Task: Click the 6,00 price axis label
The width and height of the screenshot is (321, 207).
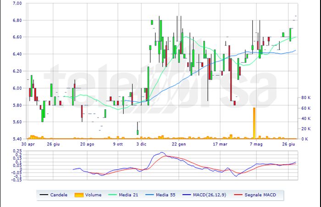Action: (17, 88)
